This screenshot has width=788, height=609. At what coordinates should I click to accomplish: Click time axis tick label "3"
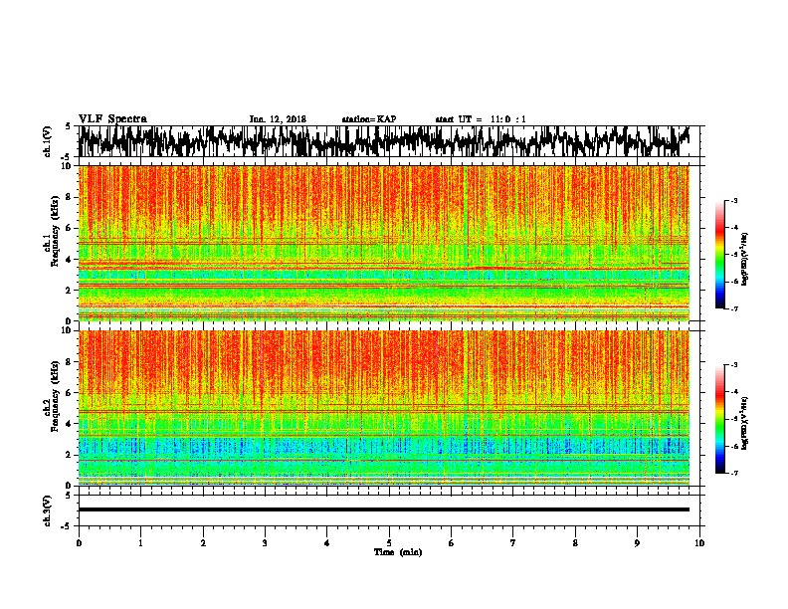pyautogui.click(x=265, y=543)
